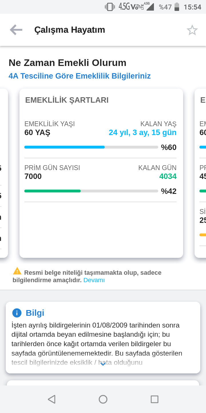
Task: Tap the battery status icon
Action: (177, 7)
